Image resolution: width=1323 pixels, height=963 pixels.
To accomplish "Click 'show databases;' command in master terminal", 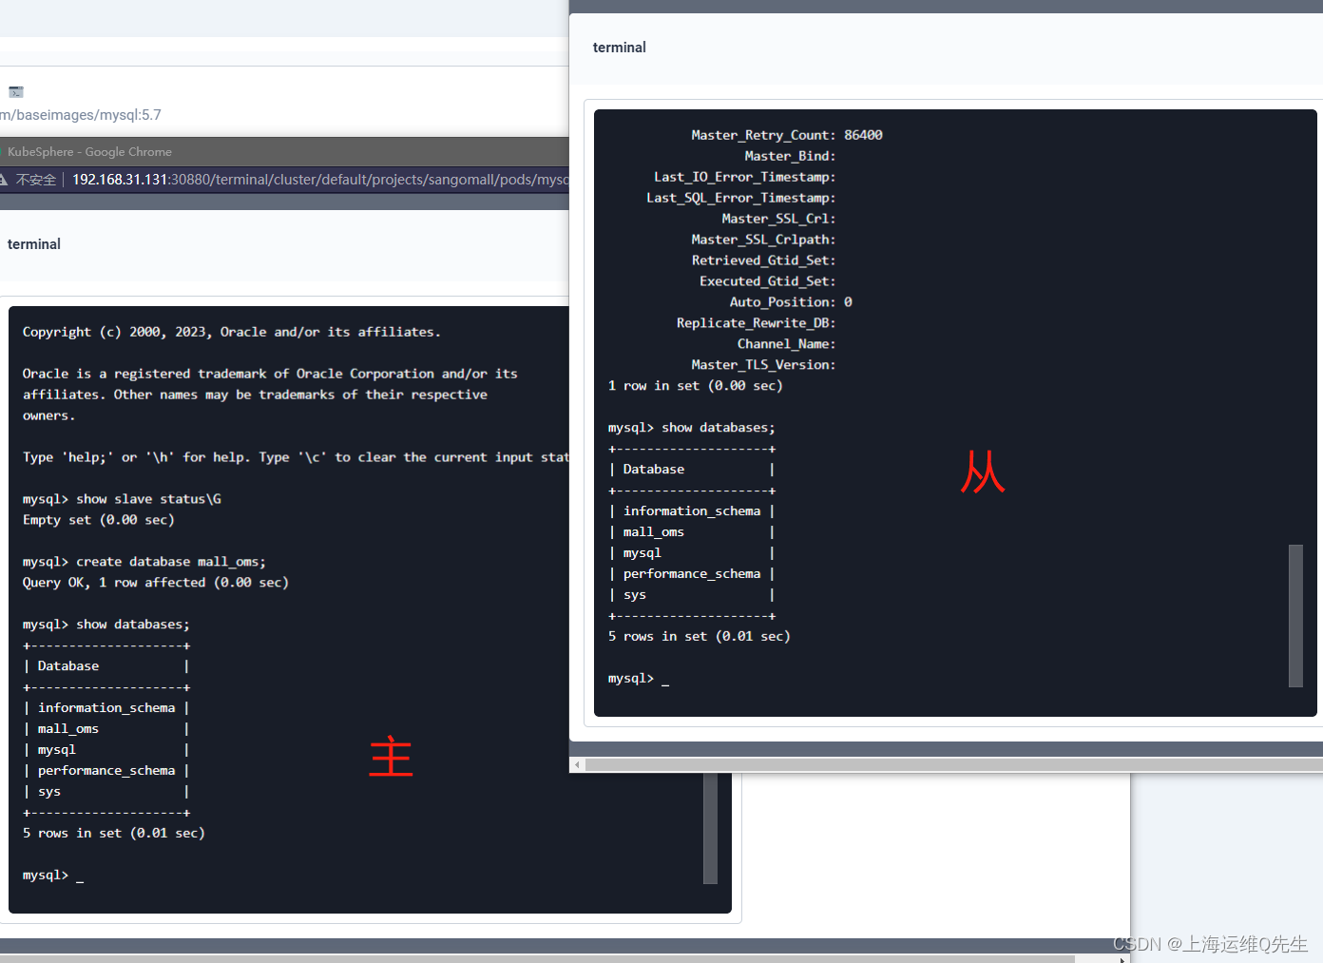I will tap(133, 625).
